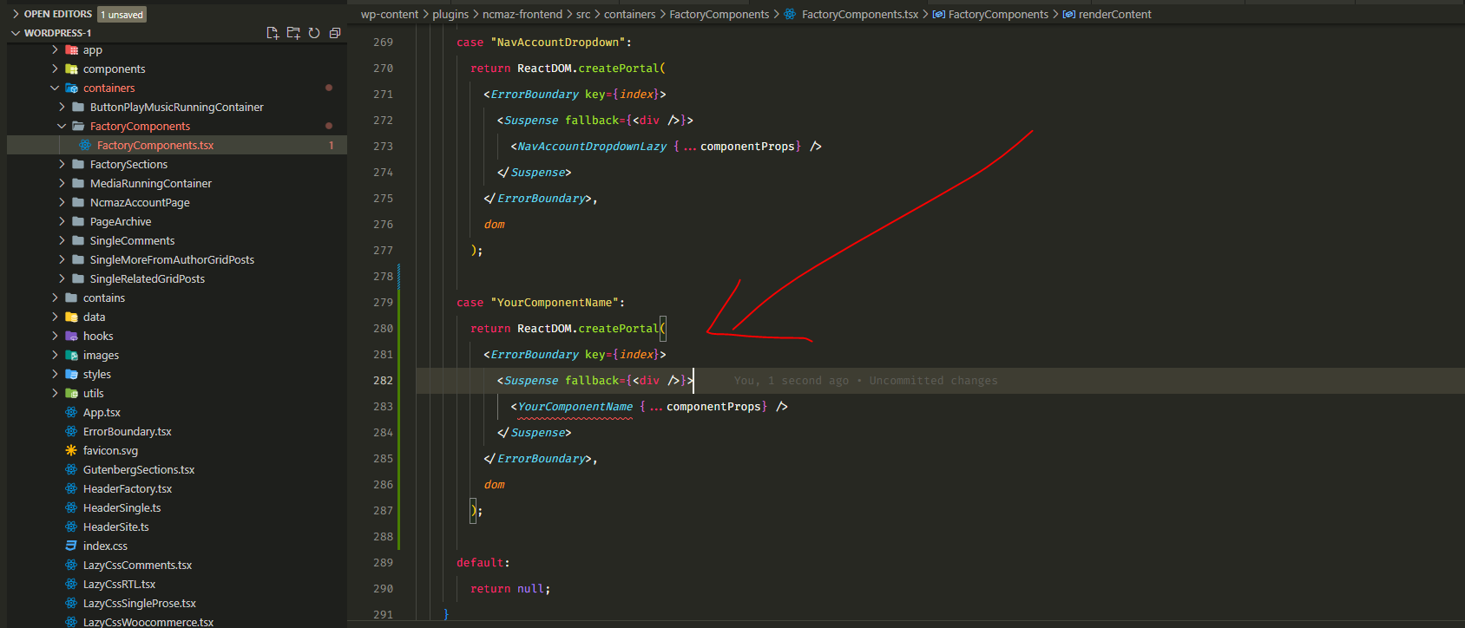Click the New File icon in explorer header
1465x628 pixels.
[x=273, y=33]
